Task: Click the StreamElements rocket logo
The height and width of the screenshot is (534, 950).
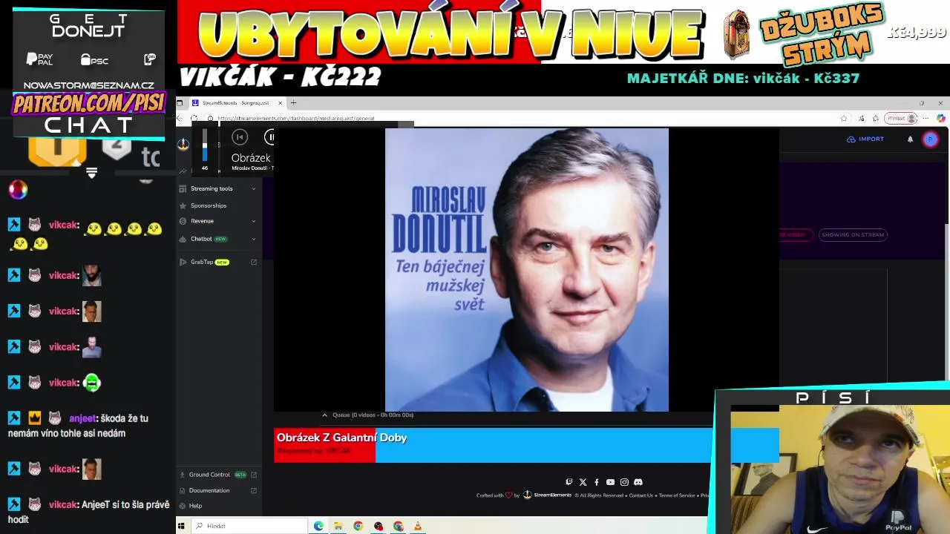Action: point(183,144)
